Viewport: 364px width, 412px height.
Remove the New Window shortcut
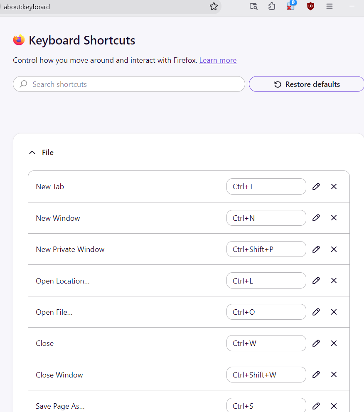coord(334,218)
